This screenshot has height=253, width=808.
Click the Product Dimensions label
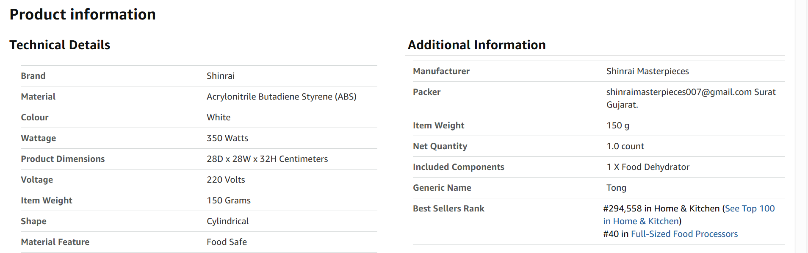pos(63,159)
